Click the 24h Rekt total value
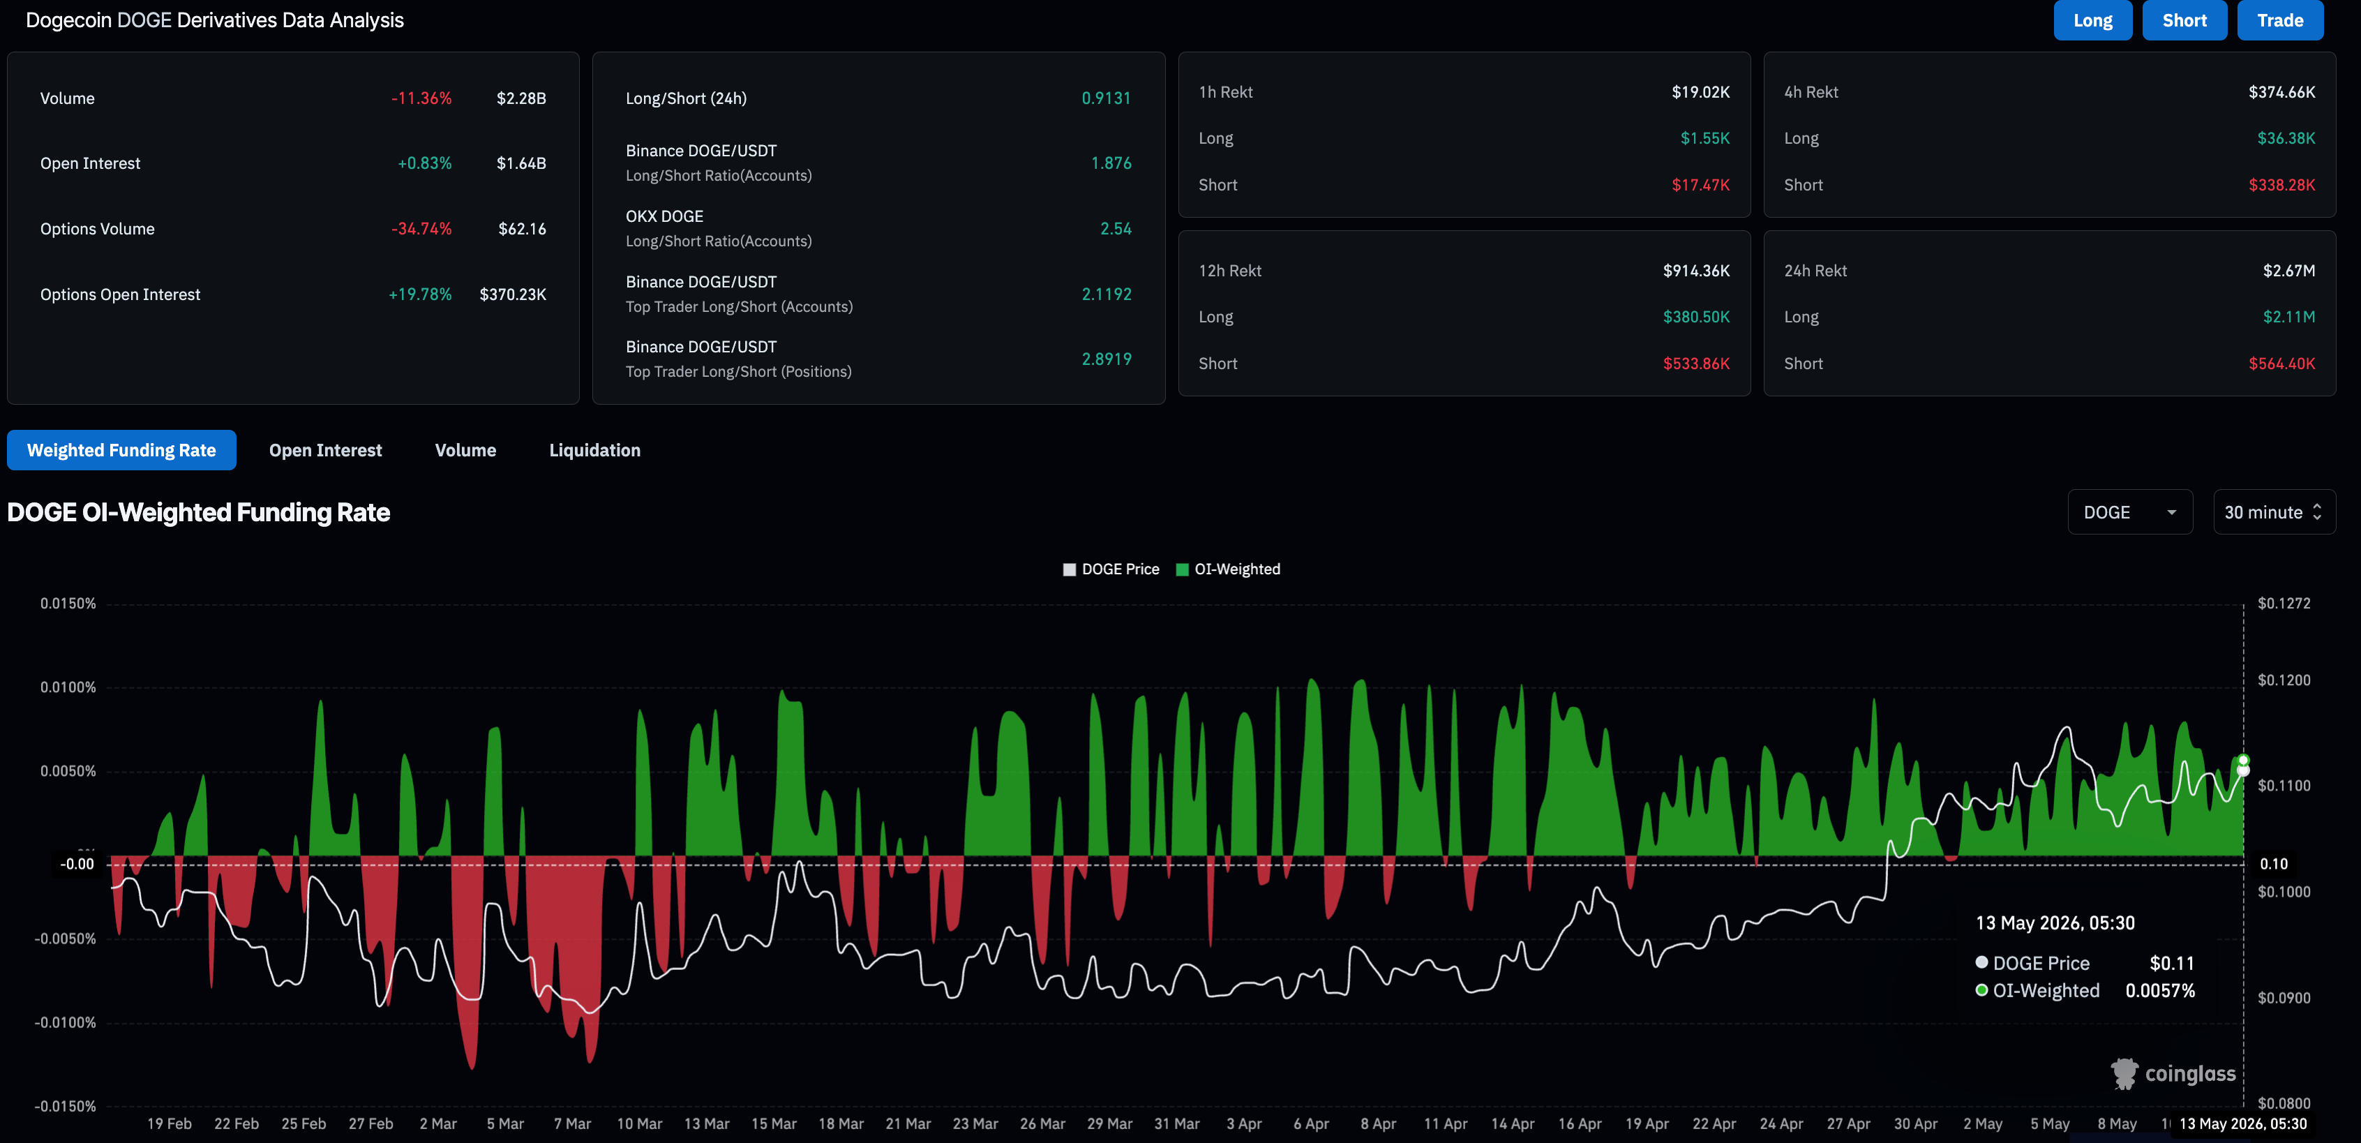This screenshot has width=2361, height=1143. pyautogui.click(x=2288, y=270)
